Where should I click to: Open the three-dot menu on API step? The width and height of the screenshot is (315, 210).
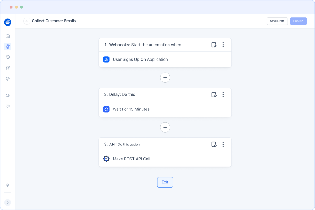[x=223, y=144]
